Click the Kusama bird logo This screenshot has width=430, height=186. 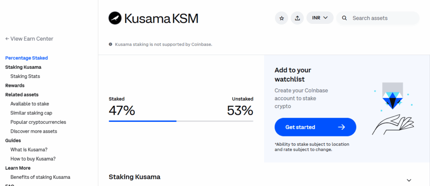point(115,18)
